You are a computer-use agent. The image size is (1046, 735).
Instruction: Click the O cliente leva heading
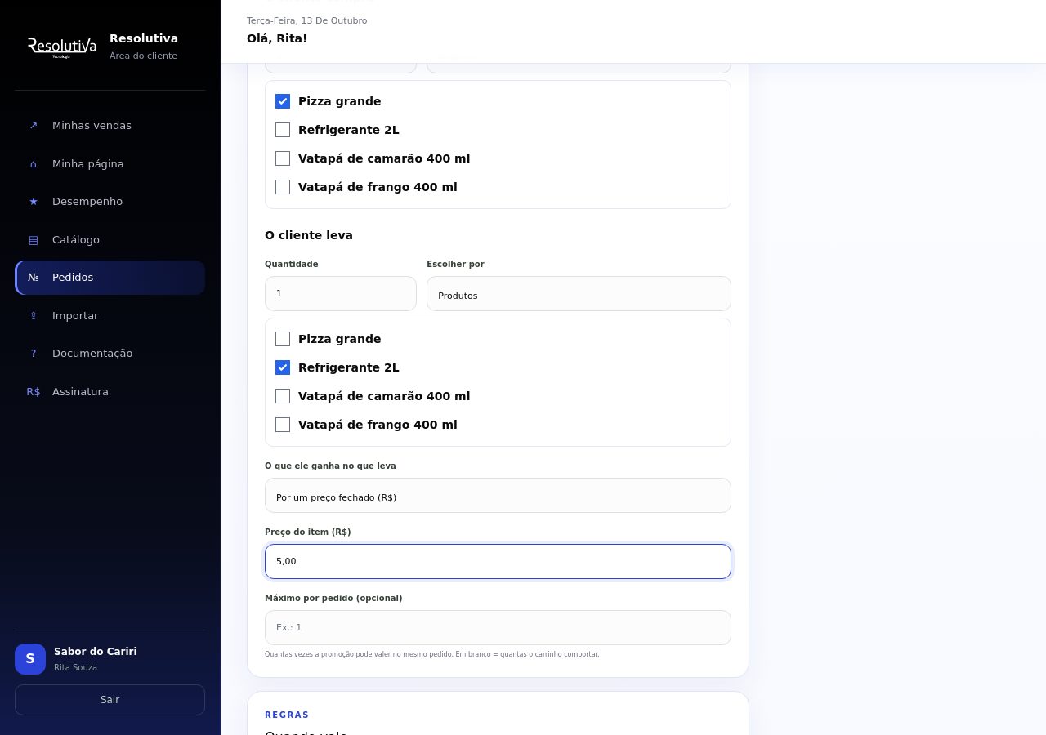point(309,235)
